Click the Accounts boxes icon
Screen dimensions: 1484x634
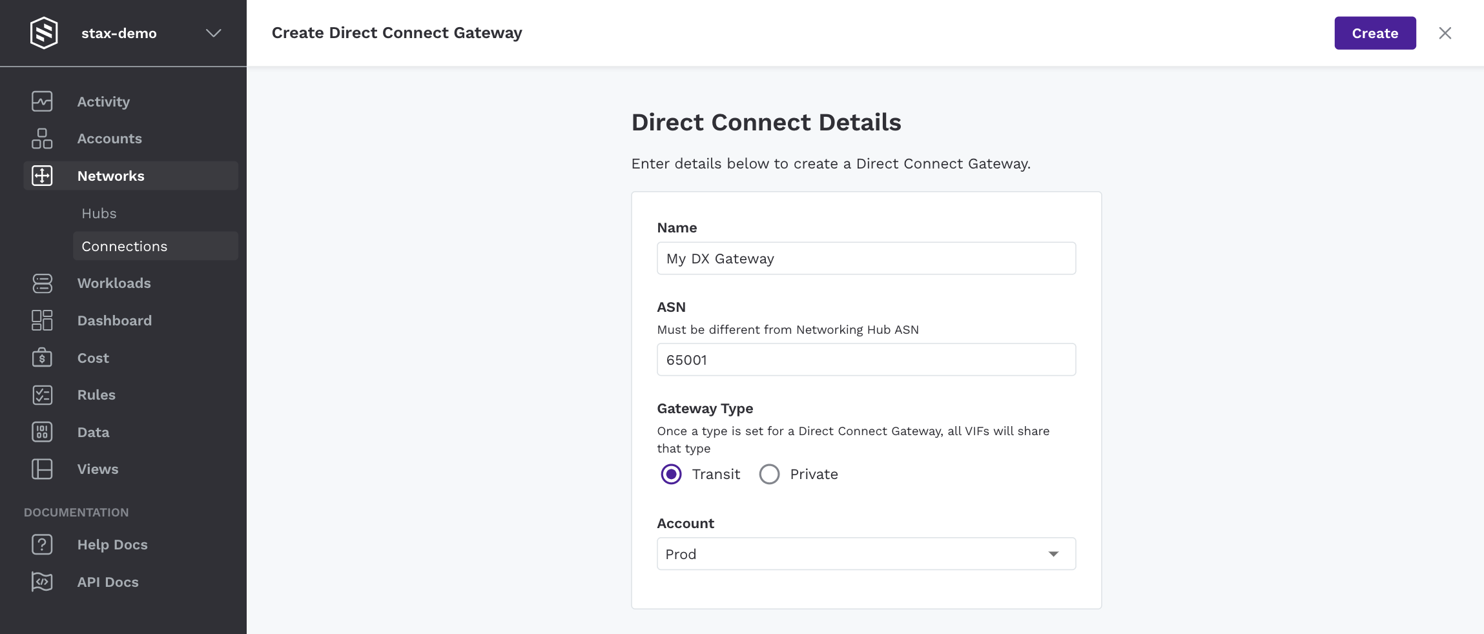[42, 138]
